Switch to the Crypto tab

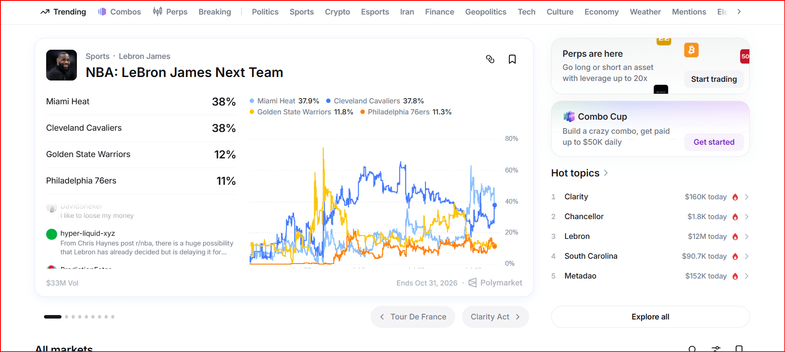pos(338,12)
